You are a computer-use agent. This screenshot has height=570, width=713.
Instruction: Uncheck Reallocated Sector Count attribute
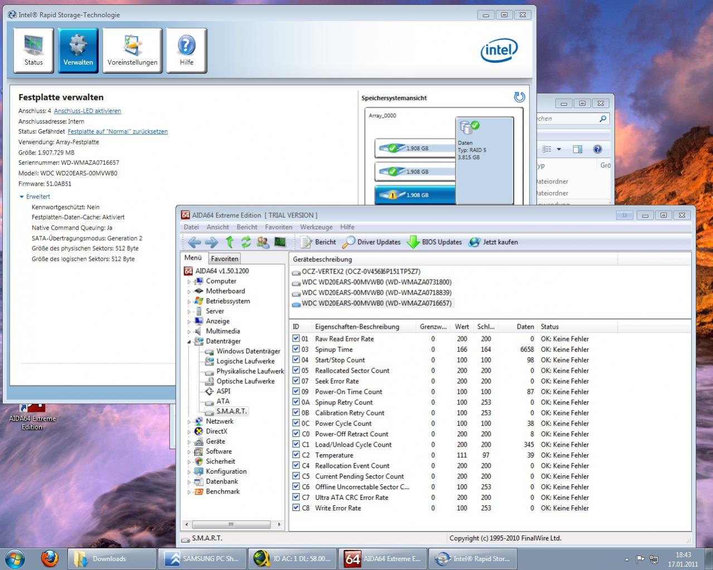pyautogui.click(x=296, y=370)
